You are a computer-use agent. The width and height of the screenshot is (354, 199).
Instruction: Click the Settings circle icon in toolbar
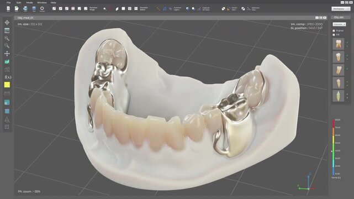(x=42, y=9)
